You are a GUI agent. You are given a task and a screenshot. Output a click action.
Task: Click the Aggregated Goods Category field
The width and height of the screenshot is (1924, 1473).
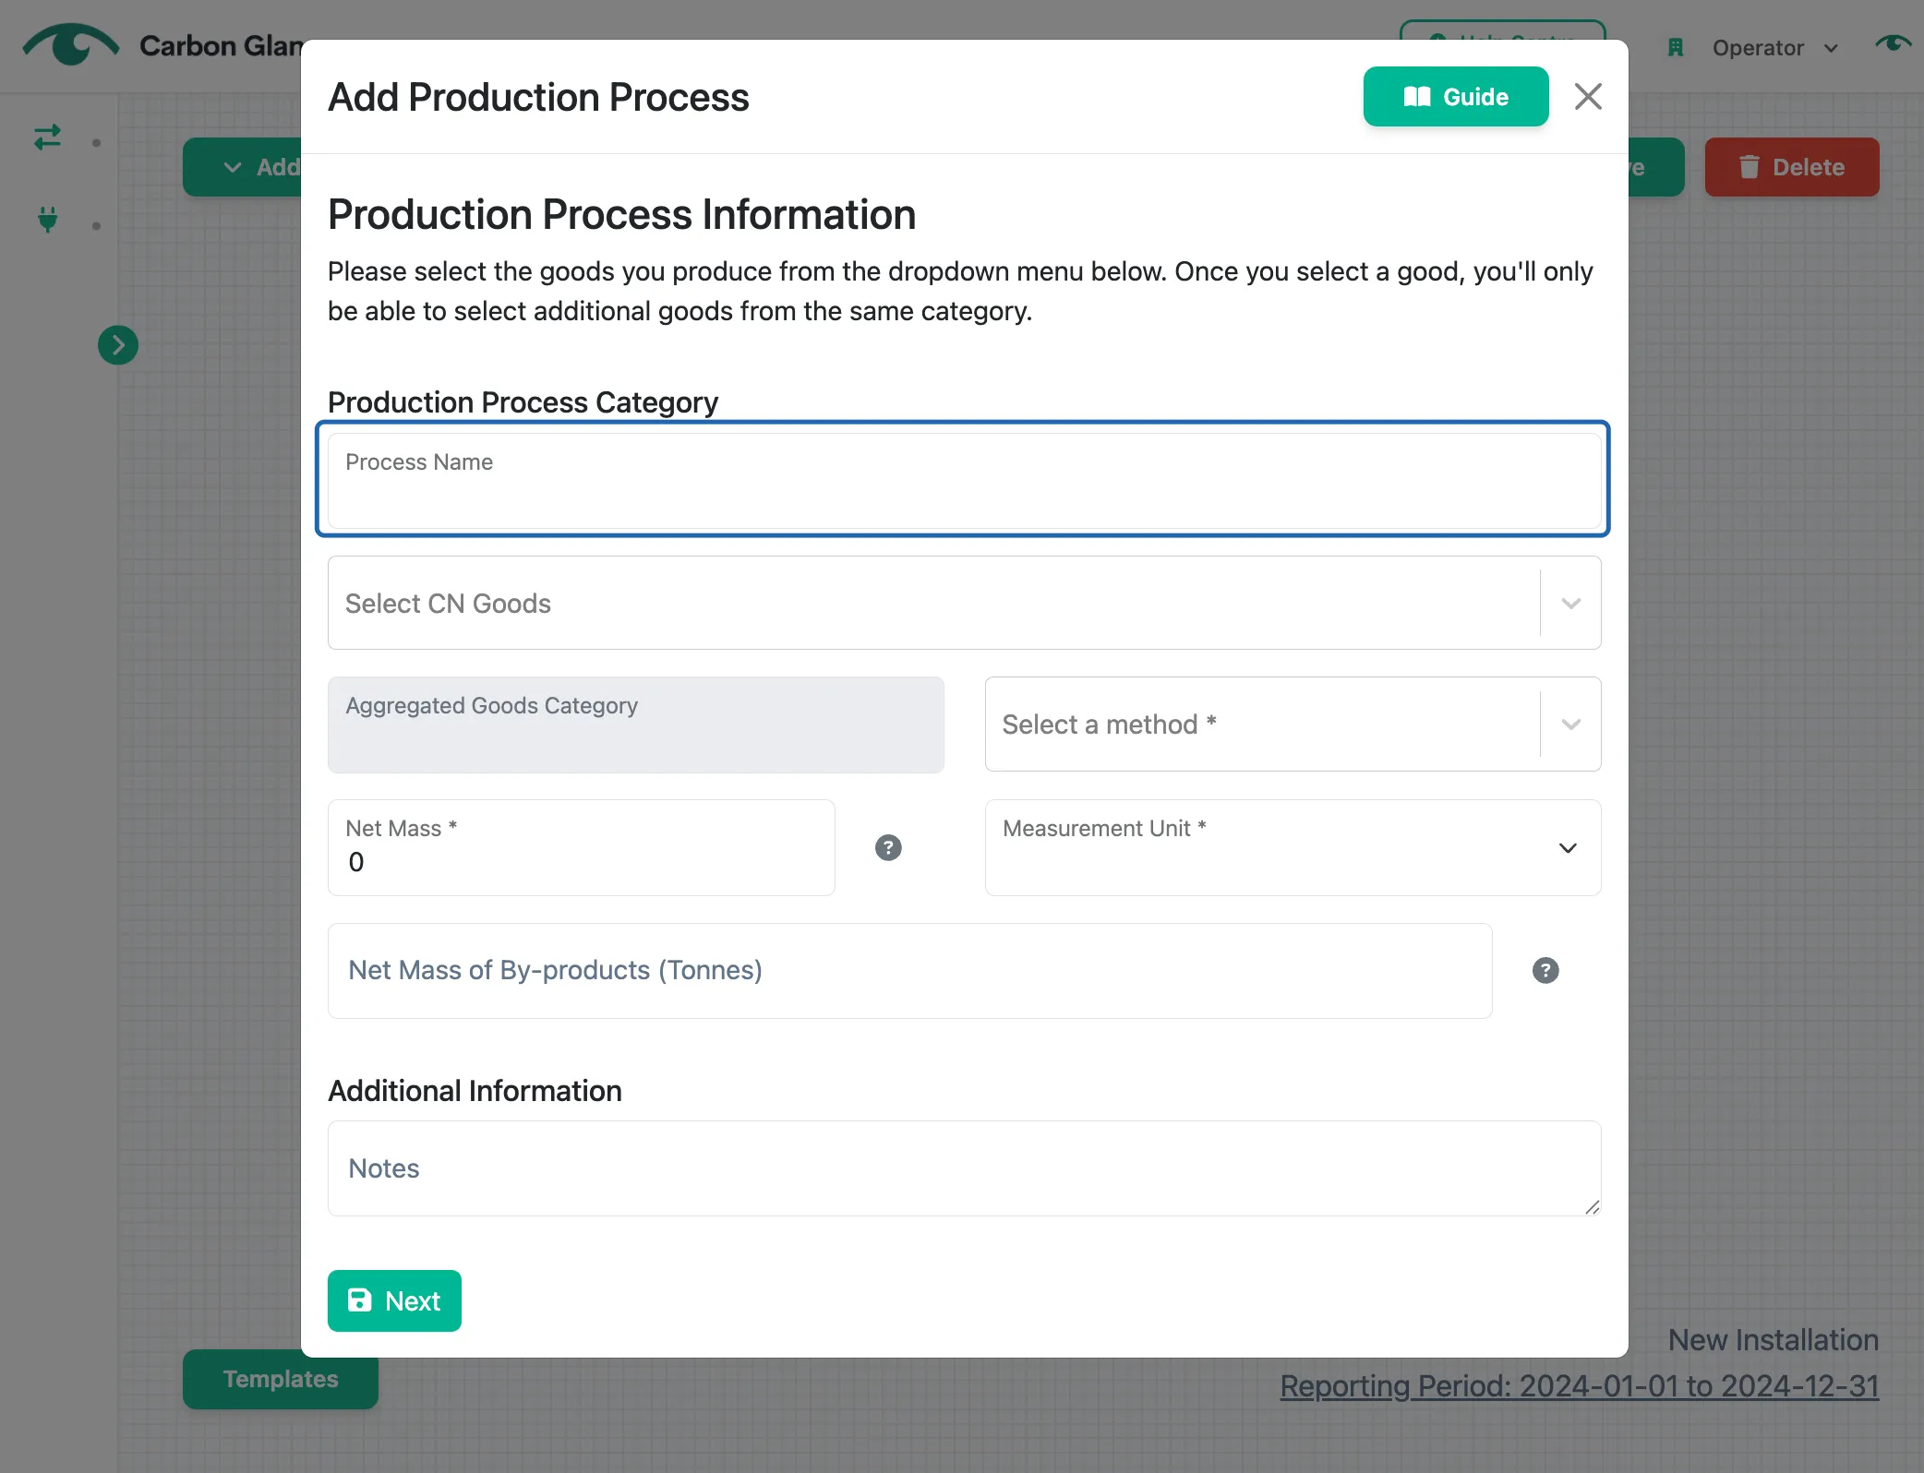pyautogui.click(x=636, y=725)
